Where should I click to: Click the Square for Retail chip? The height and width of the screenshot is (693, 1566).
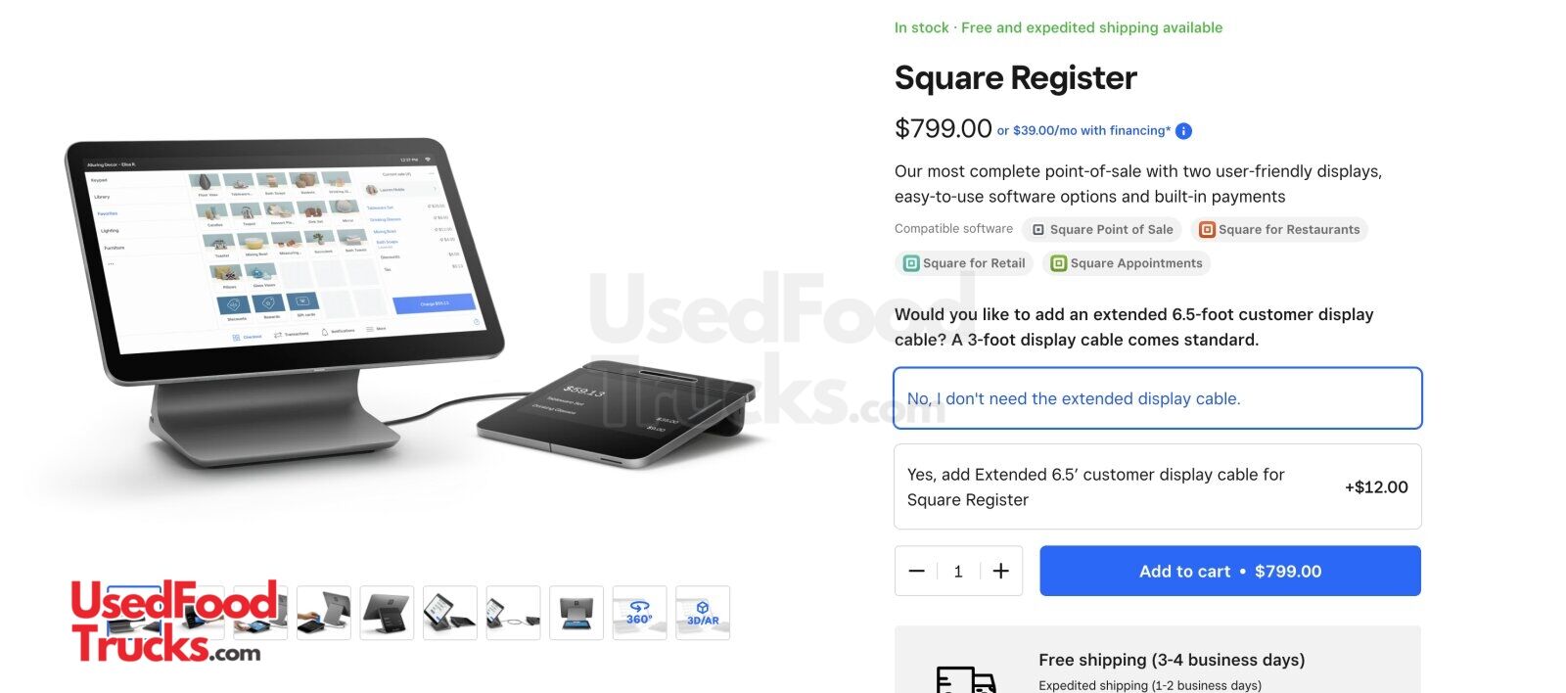pyautogui.click(x=964, y=263)
